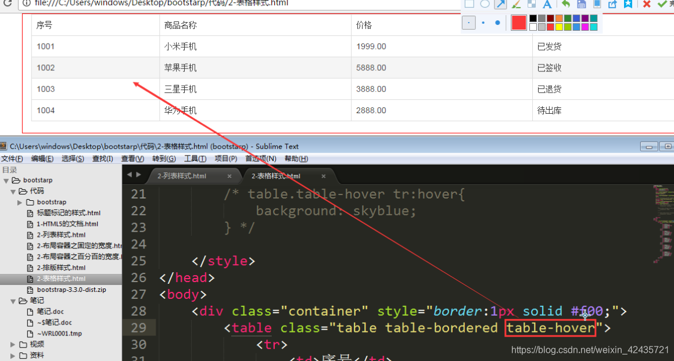The height and width of the screenshot is (361, 674).
Task: Click line number 29 in gutter
Action: click(138, 328)
